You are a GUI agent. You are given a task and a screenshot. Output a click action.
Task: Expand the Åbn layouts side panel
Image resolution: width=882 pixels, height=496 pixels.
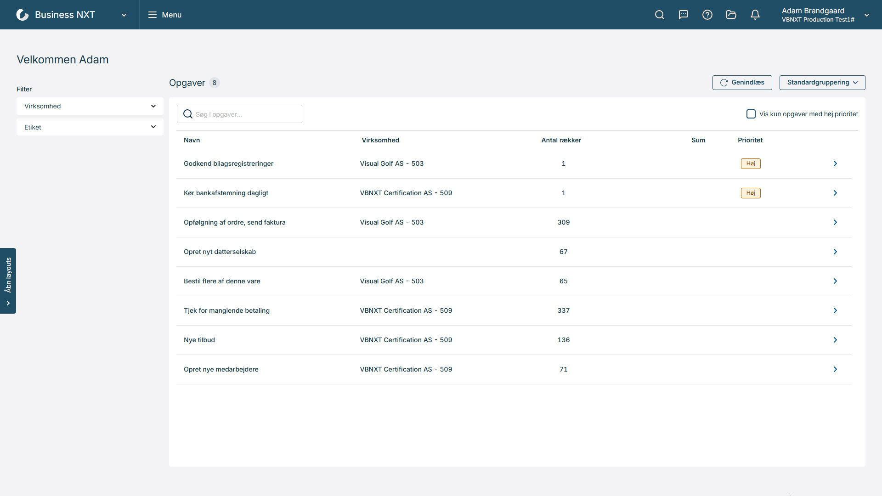pos(8,281)
